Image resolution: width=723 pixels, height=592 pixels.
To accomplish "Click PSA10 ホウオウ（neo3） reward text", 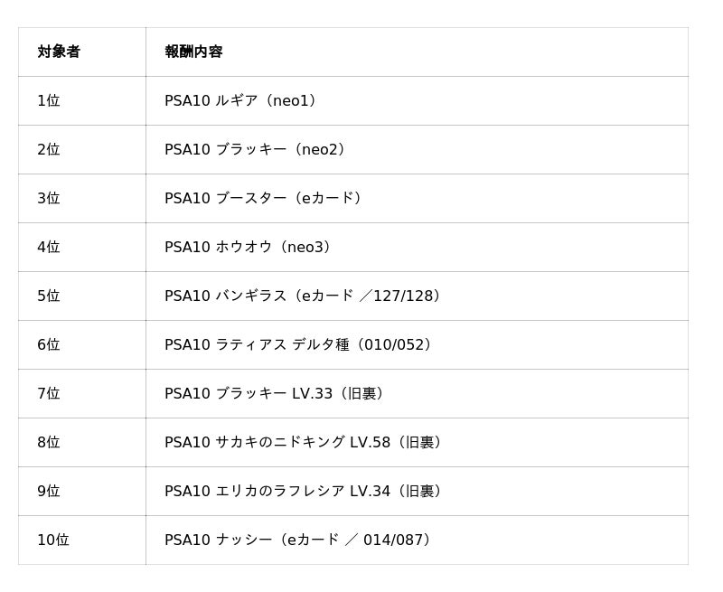I will (x=249, y=247).
